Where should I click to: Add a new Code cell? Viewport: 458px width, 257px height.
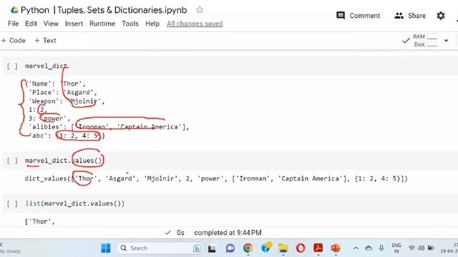(14, 41)
